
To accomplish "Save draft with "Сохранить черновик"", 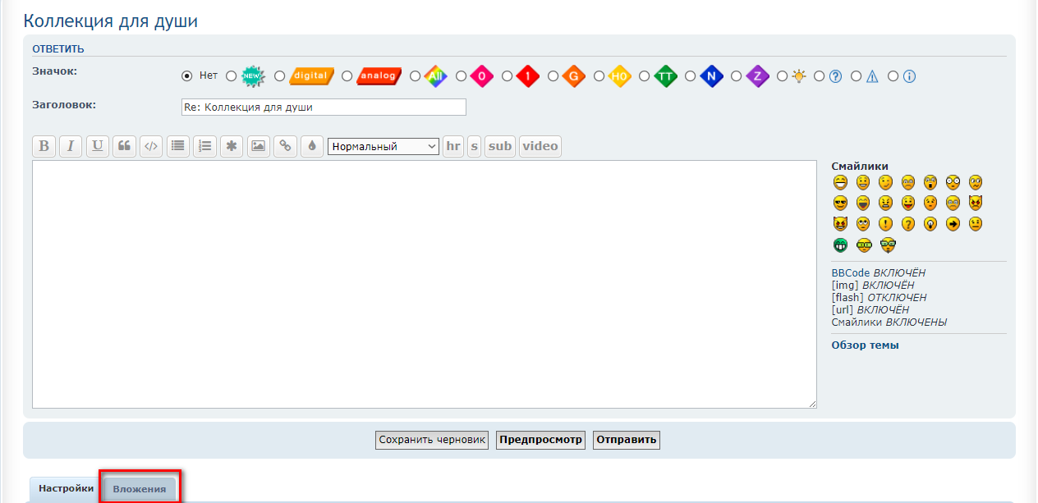I will pos(432,440).
